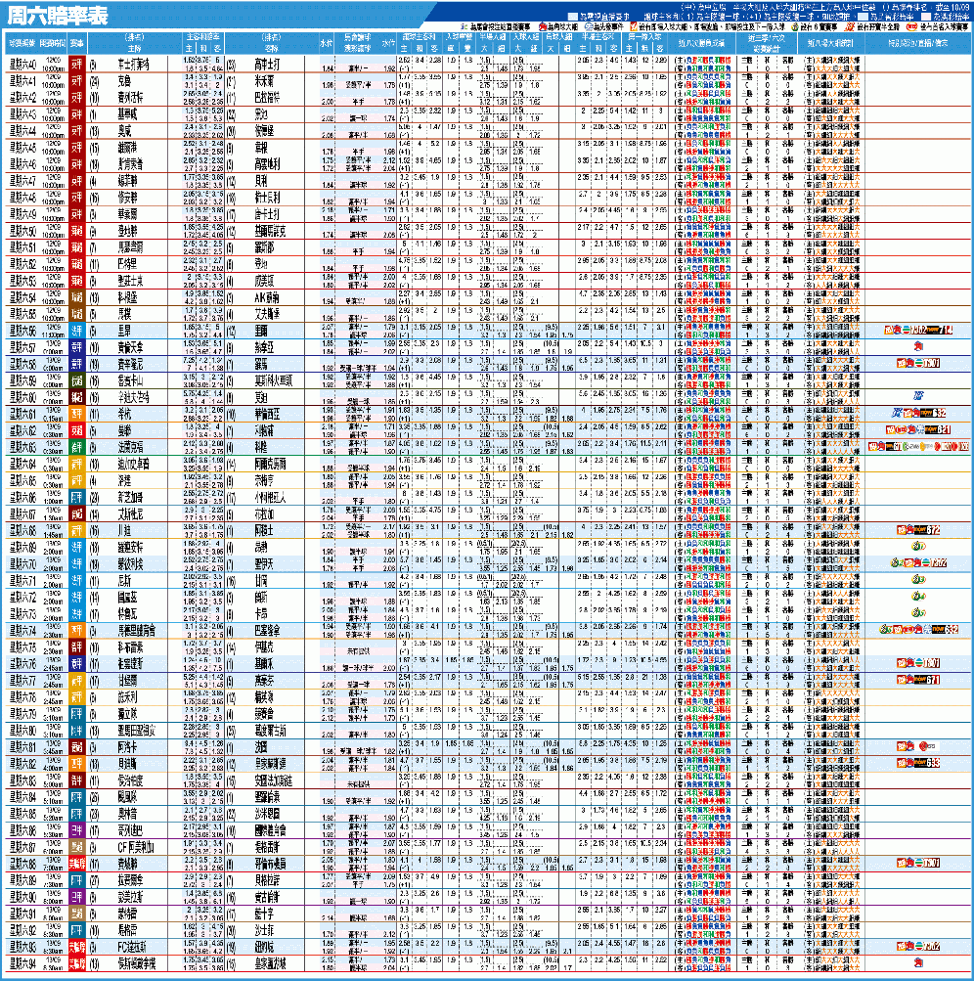Select match number 星期六45
The height and width of the screenshot is (981, 974).
click(22, 147)
